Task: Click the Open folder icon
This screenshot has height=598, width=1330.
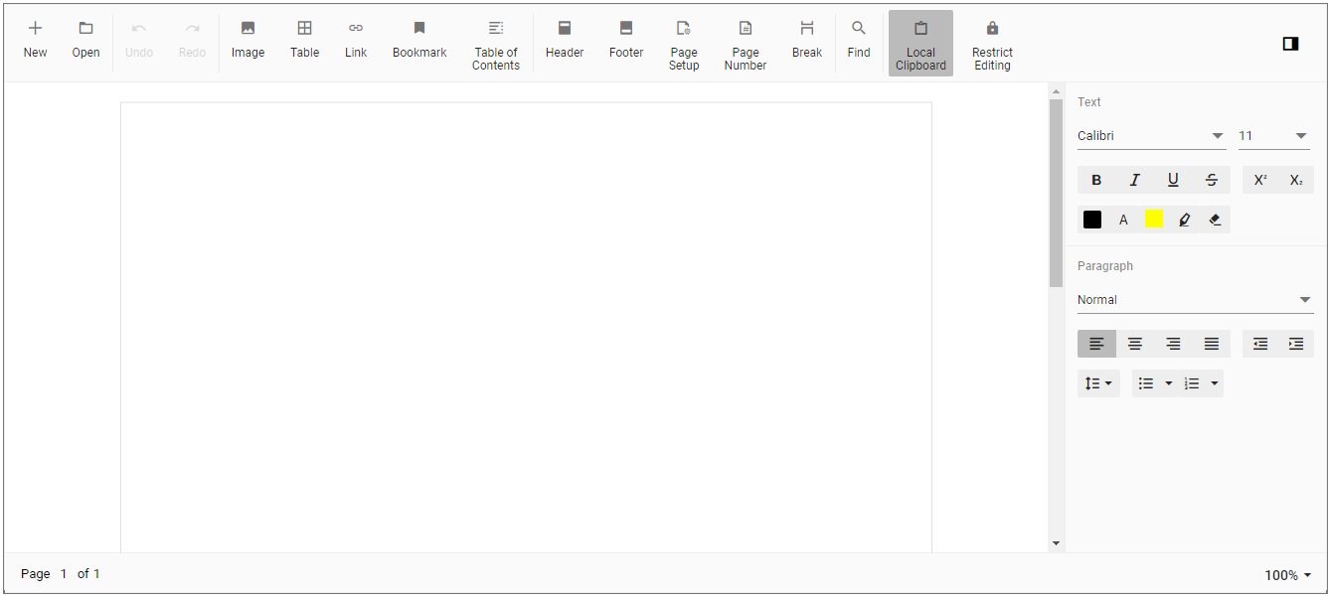Action: click(x=85, y=29)
